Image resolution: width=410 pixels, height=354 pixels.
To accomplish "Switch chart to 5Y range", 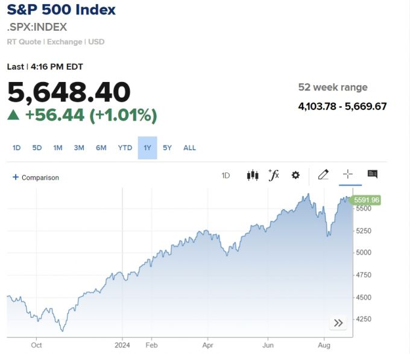I will click(167, 148).
